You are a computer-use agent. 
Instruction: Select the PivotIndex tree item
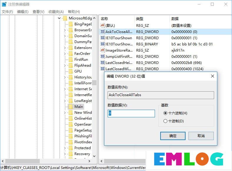point(83,142)
